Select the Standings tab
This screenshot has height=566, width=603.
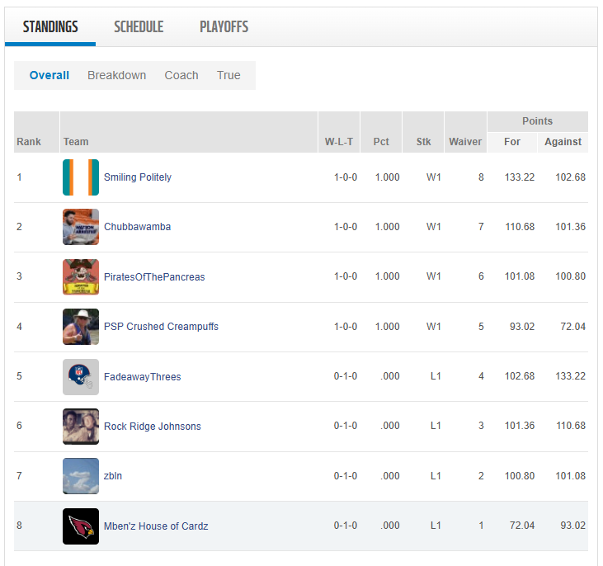[50, 27]
